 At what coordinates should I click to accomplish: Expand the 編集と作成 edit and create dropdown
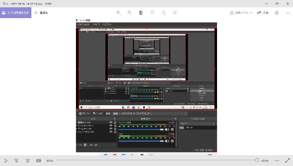(241, 13)
